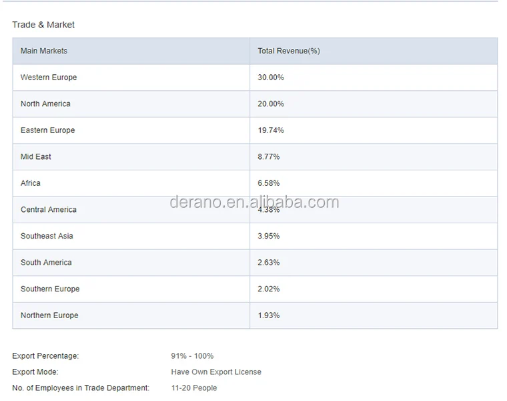The image size is (507, 401).
Task: Select the 19.74% revenue value
Action: pyautogui.click(x=271, y=130)
